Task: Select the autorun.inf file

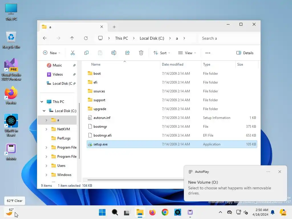Action: [x=172, y=118]
